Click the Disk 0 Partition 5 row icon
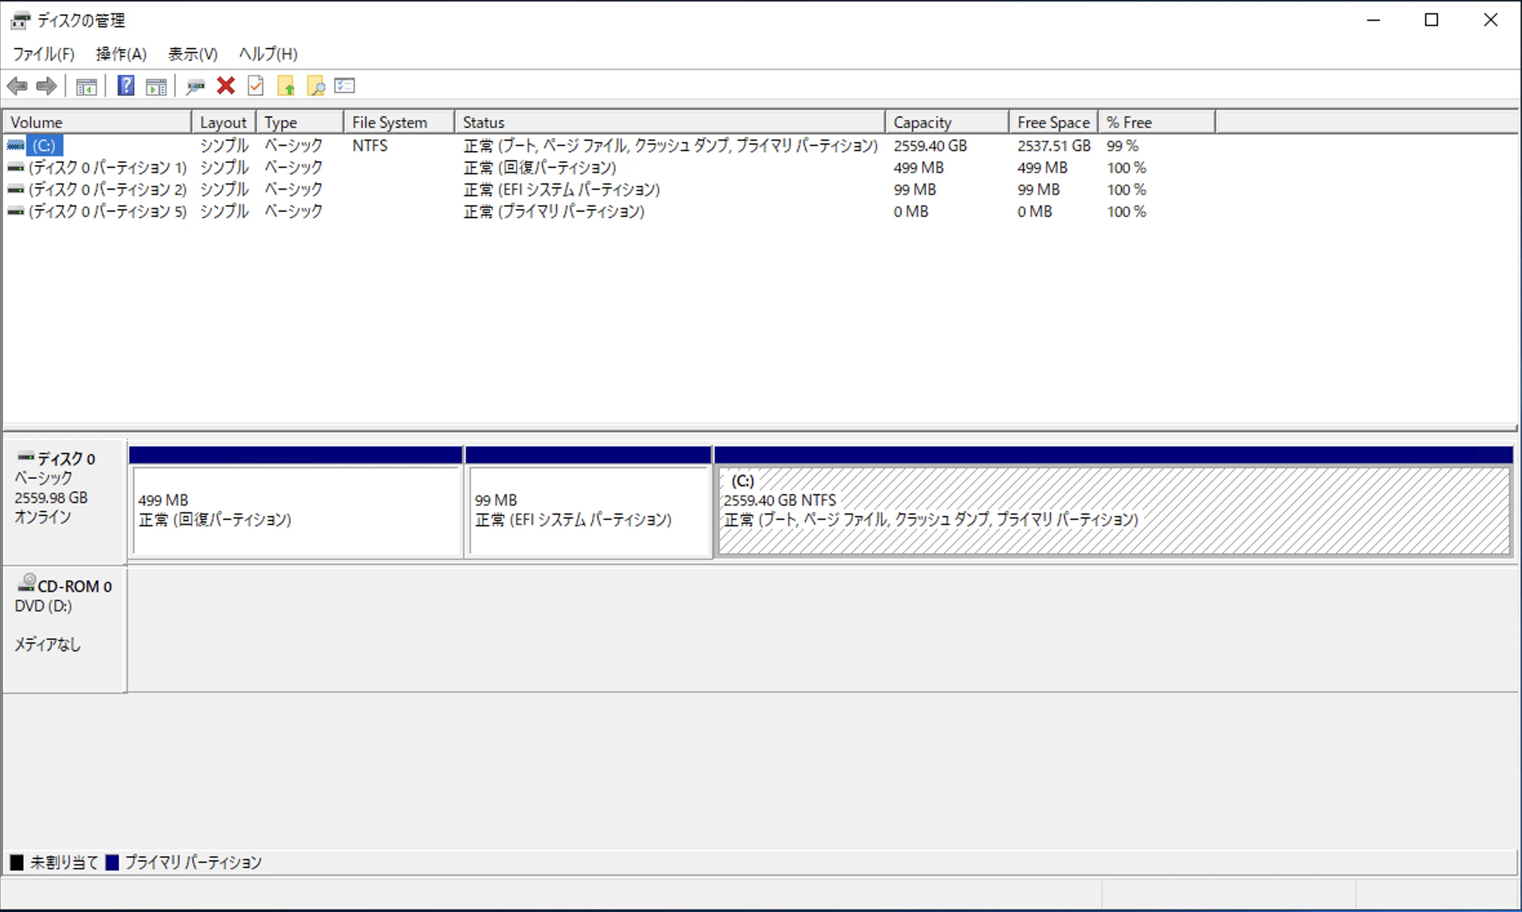 (16, 212)
